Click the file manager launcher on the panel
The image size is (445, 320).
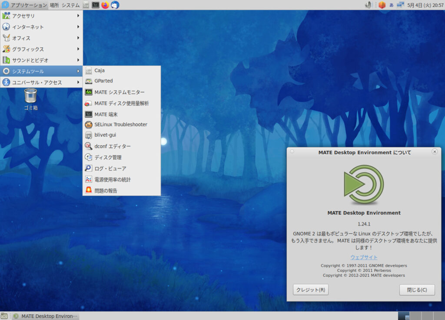coord(86,5)
